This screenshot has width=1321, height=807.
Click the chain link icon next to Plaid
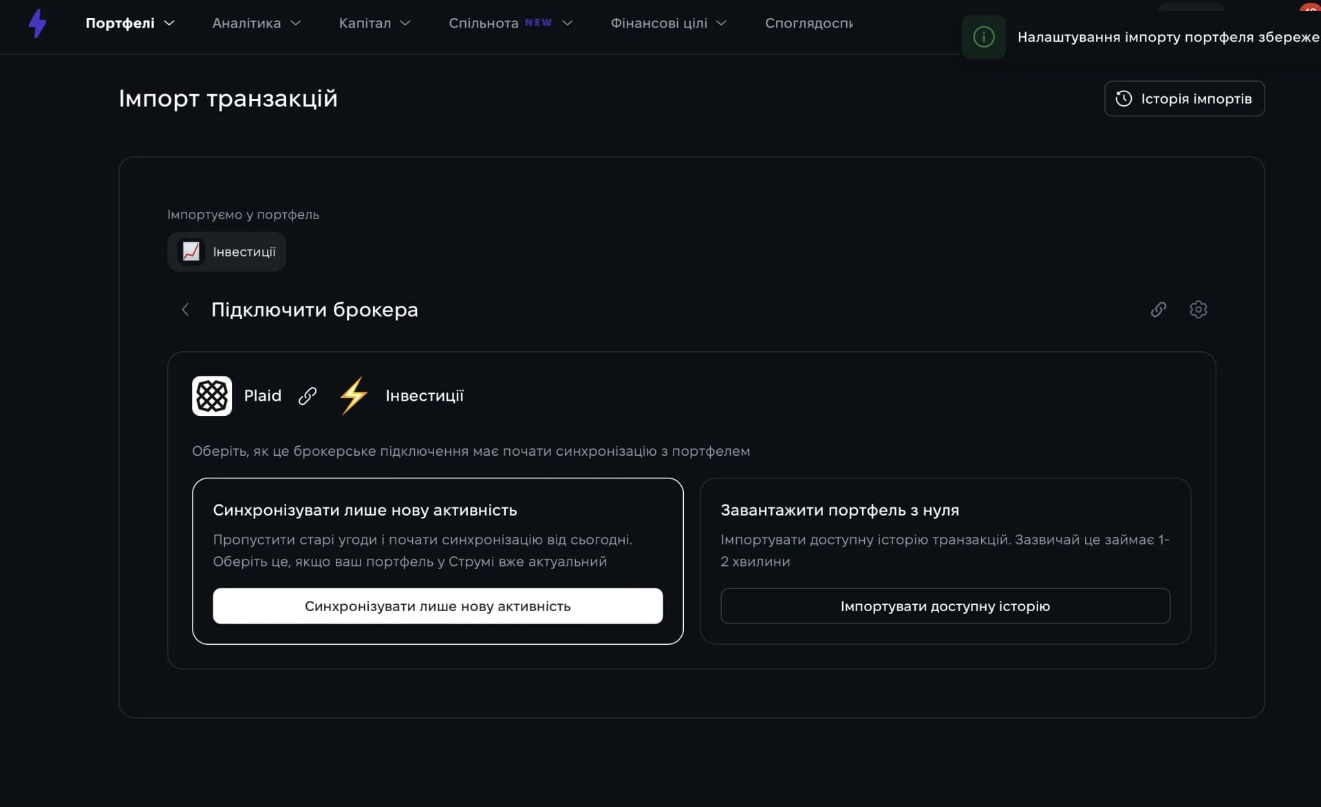click(x=308, y=395)
